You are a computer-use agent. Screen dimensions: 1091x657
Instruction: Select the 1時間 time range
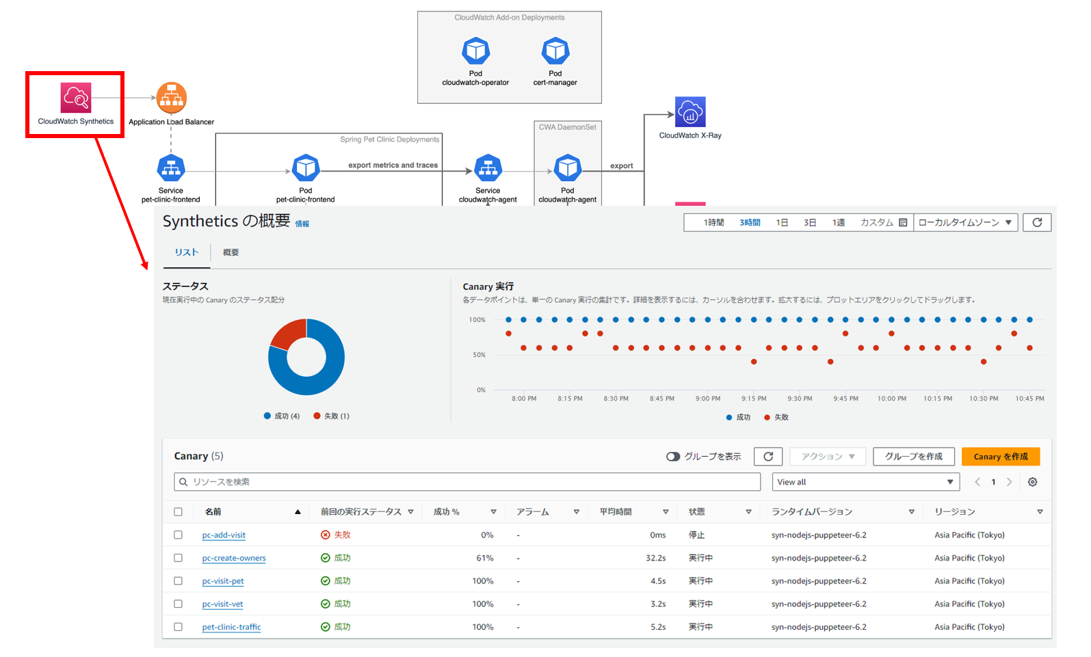tap(713, 223)
